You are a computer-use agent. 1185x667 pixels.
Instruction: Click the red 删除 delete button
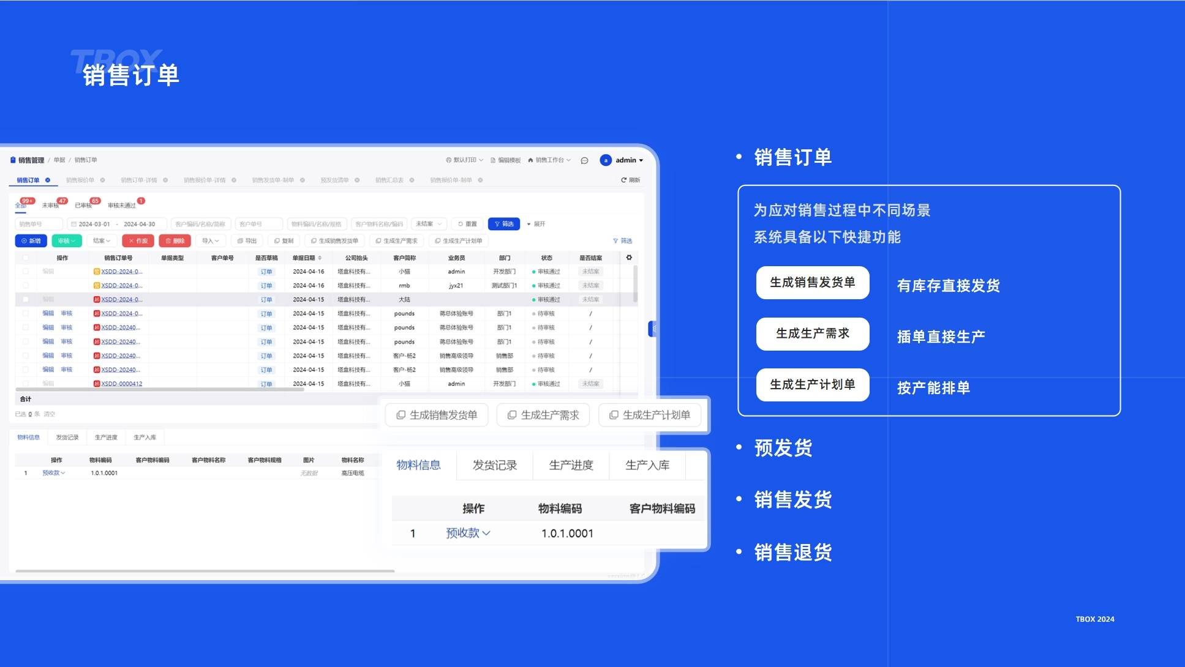[175, 241]
